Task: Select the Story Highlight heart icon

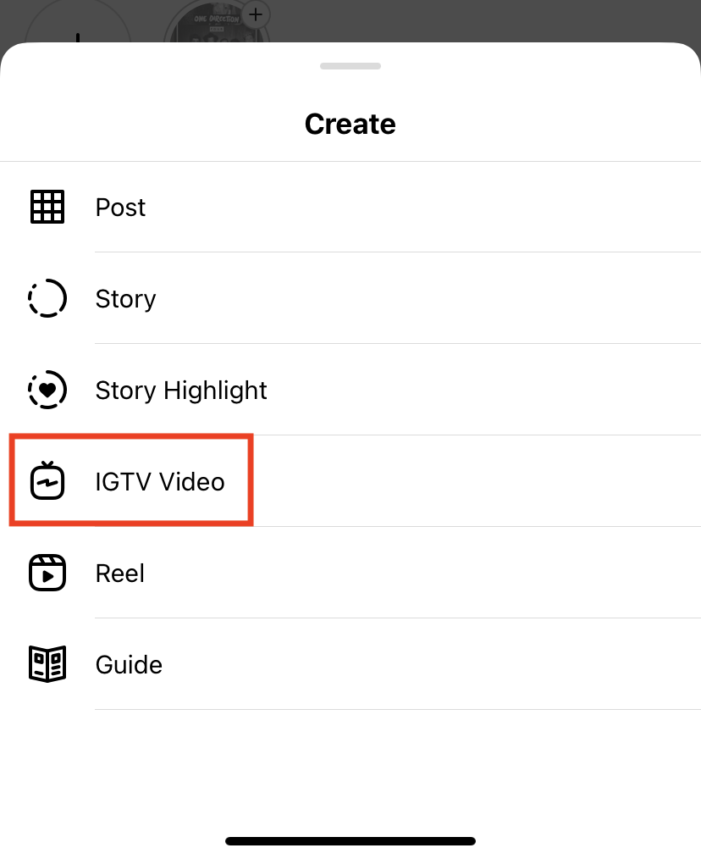Action: coord(47,390)
